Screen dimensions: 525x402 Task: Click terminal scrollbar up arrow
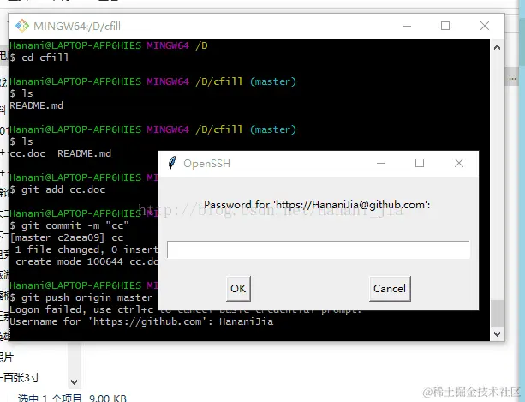498,47
